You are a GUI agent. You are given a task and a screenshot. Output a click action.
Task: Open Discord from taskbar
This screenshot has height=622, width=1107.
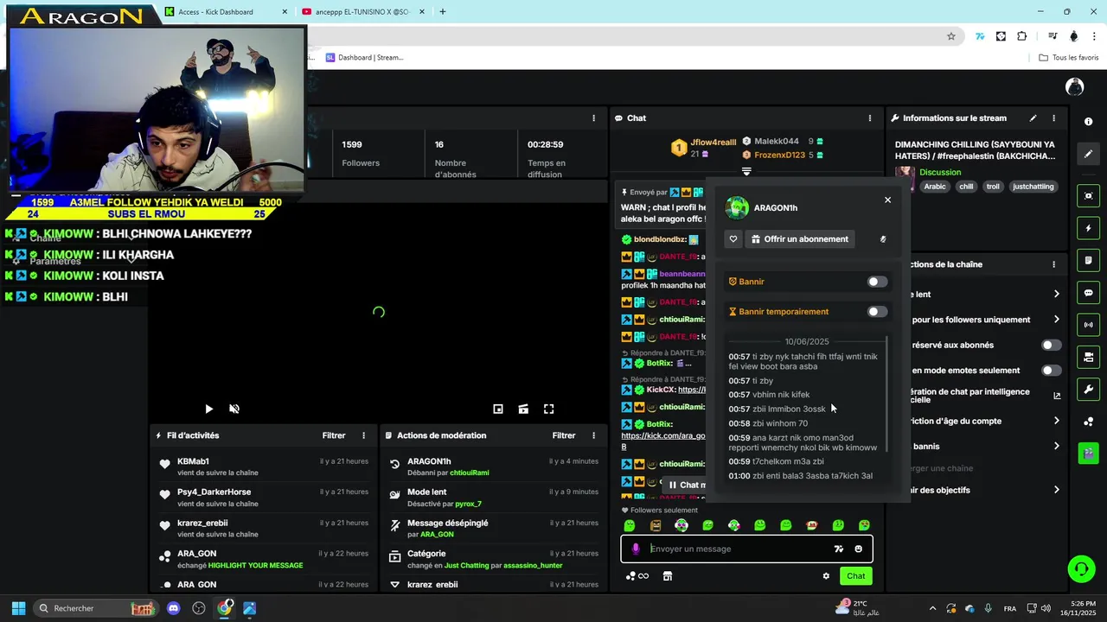click(x=174, y=608)
